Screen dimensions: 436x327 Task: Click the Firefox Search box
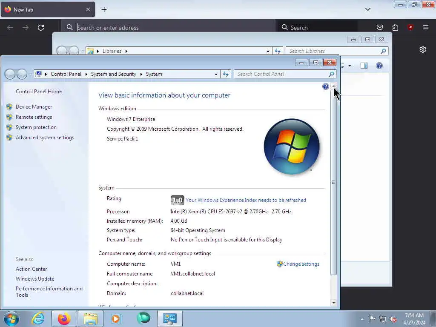click(x=317, y=28)
